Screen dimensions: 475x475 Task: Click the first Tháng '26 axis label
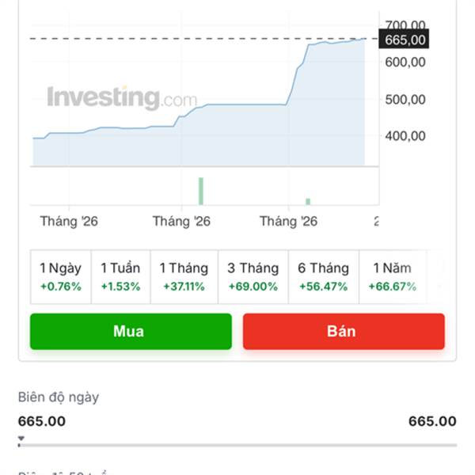point(69,222)
